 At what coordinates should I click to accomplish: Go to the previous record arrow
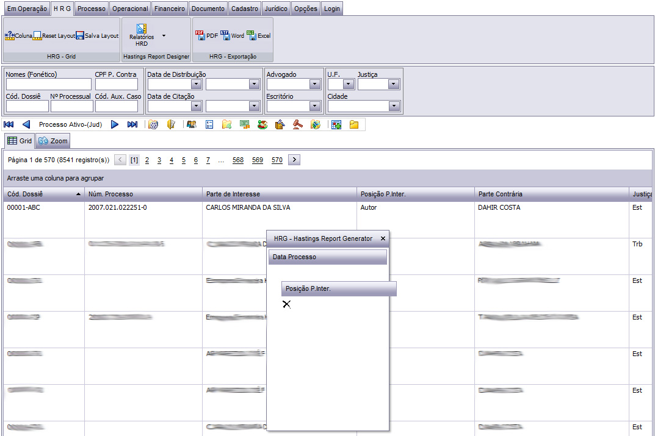tap(26, 124)
